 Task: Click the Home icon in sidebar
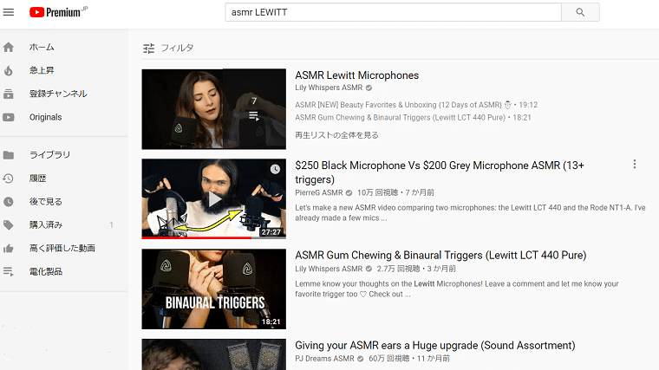click(x=9, y=47)
